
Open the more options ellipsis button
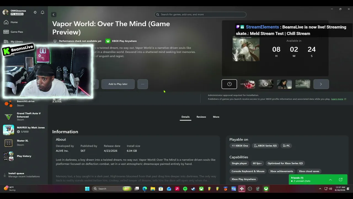point(143,84)
